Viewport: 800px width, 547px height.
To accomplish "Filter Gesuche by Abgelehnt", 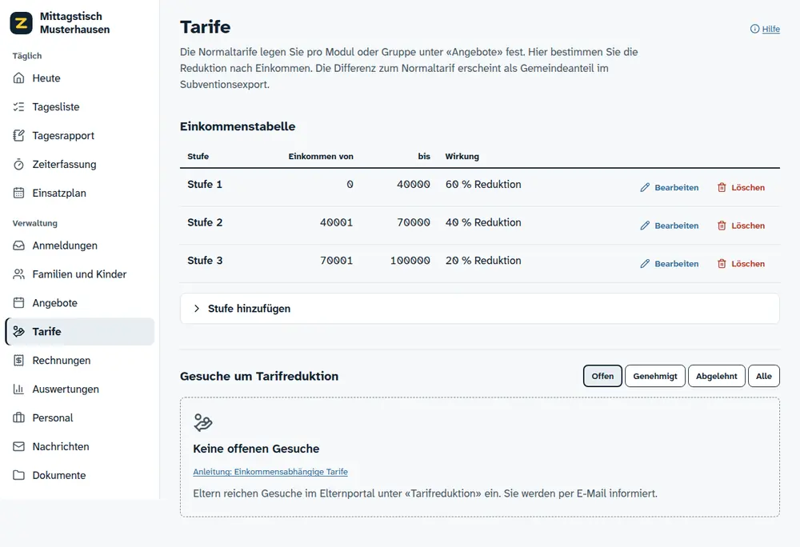I will [x=716, y=376].
